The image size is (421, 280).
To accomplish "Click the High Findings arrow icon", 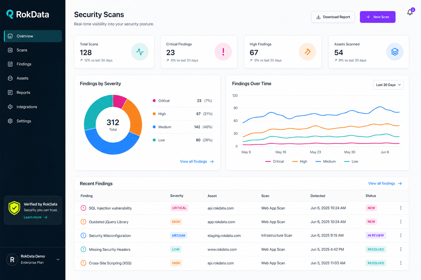I will click(x=308, y=52).
